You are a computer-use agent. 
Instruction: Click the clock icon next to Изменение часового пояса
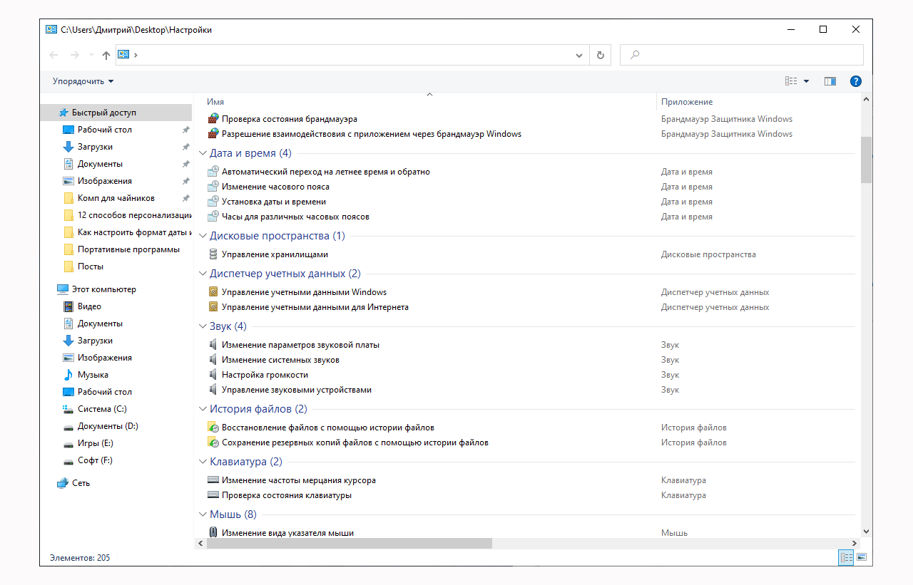pos(213,187)
